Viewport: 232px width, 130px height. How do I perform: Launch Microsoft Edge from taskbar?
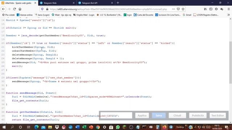[x=36, y=127]
